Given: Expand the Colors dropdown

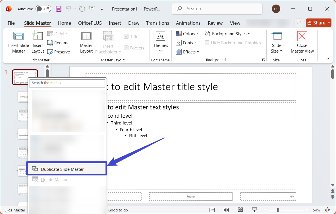Looking at the screenshot, I should (187, 34).
